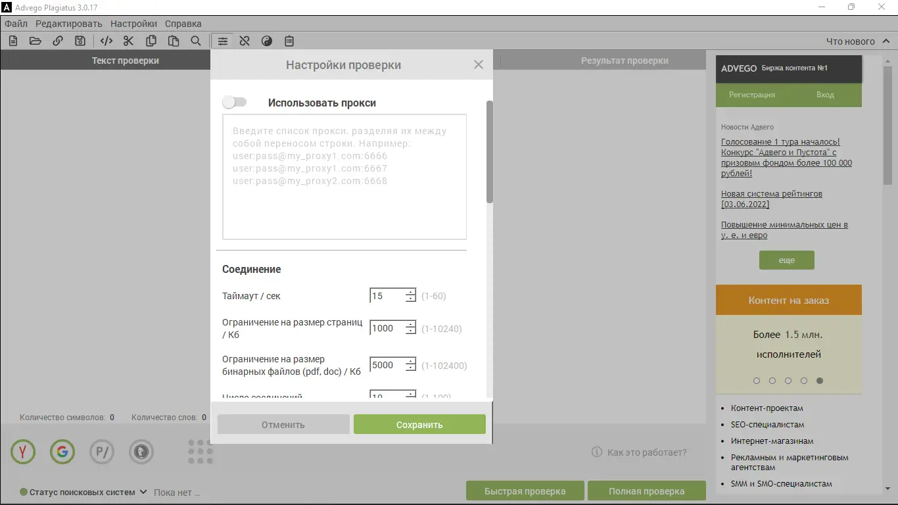Open the Настройки menu
The height and width of the screenshot is (505, 898).
point(133,24)
